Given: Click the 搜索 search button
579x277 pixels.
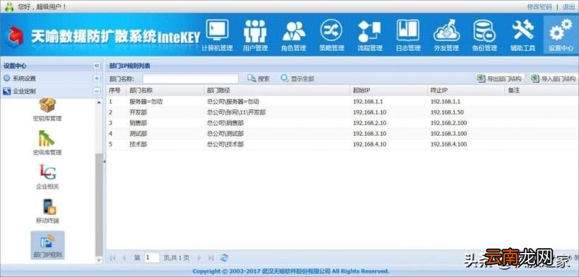Looking at the screenshot, I should pos(259,78).
